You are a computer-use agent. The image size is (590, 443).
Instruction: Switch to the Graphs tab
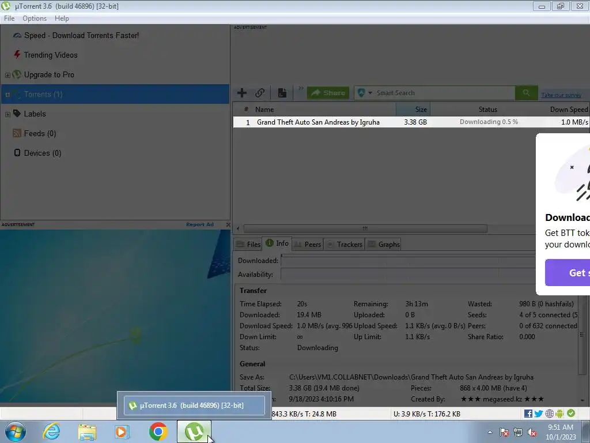384,245
